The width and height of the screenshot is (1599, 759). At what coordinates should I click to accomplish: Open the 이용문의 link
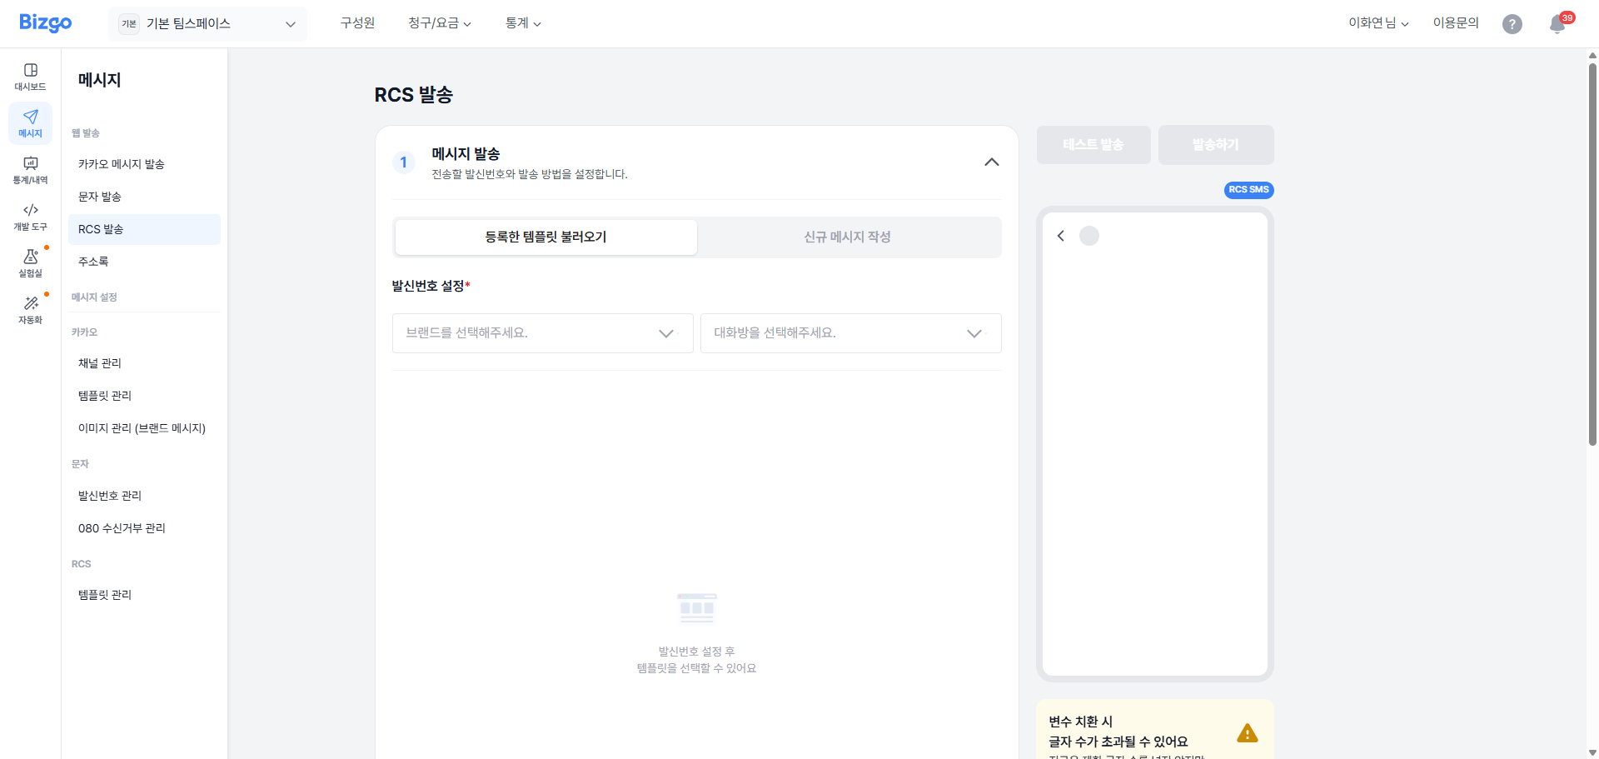tap(1455, 22)
